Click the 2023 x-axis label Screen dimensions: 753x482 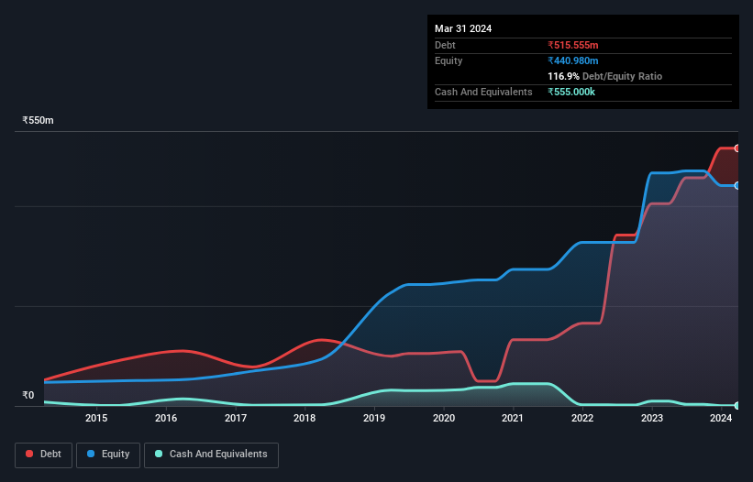coord(652,418)
